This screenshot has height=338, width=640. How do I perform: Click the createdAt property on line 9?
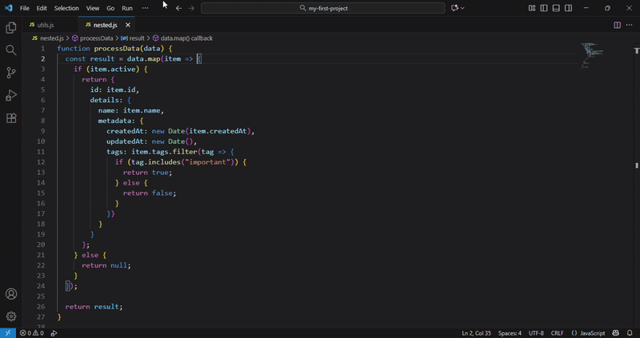pyautogui.click(x=127, y=131)
